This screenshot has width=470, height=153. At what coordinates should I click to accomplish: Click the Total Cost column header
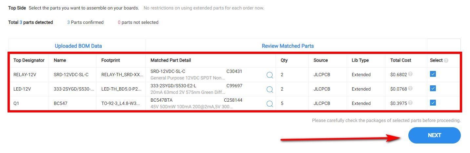pyautogui.click(x=400, y=60)
